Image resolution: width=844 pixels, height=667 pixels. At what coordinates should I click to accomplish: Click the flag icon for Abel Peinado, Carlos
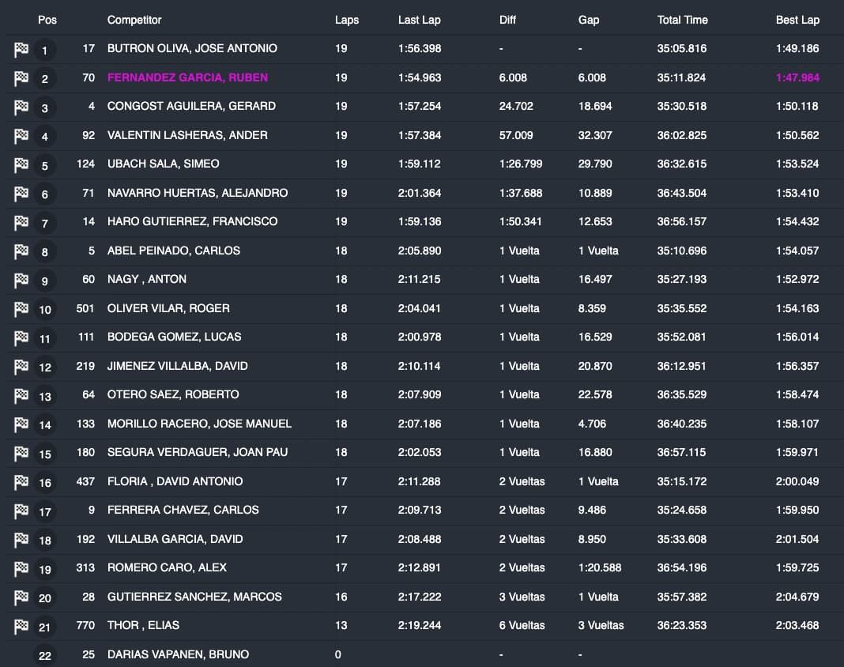pyautogui.click(x=21, y=251)
